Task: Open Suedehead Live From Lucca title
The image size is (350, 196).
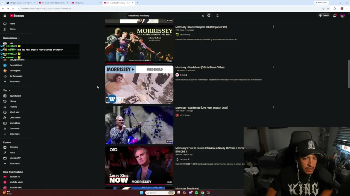Action: pos(202,108)
